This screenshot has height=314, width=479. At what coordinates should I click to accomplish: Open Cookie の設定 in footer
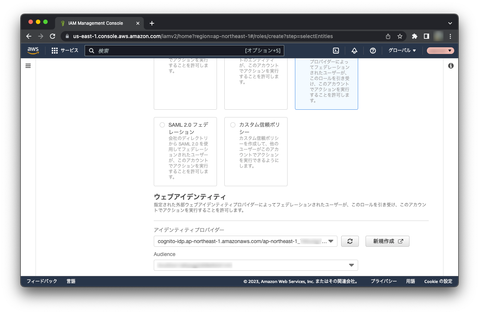[x=438, y=281]
